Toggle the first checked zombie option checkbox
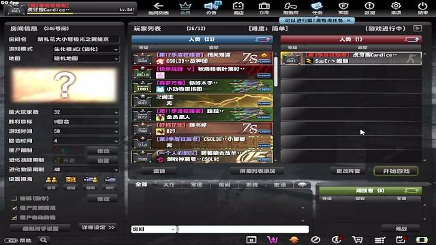The image size is (436, 245). tap(14, 208)
